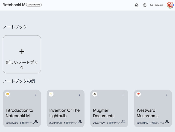Open three-dot menu on Invention Of The Lightbulb

pyautogui.click(x=79, y=95)
